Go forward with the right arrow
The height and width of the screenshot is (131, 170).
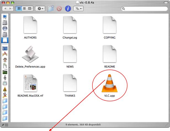pos(10,9)
